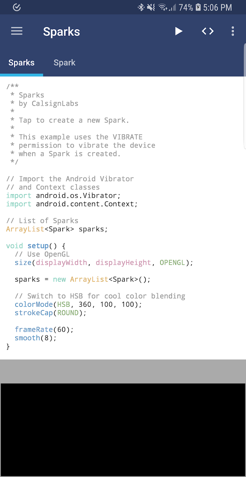Screen dimensions: 246x477
Task: Switch to the Spark tab
Action: 64,63
